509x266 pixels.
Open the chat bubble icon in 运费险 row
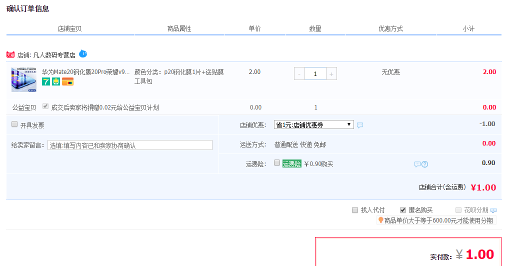[x=417, y=164]
